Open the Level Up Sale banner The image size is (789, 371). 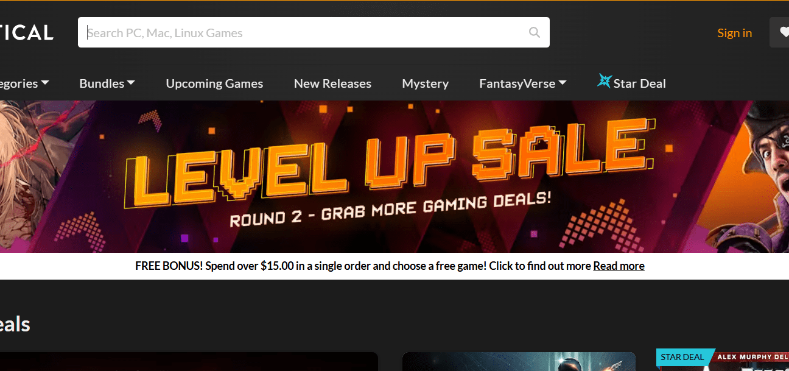point(394,177)
